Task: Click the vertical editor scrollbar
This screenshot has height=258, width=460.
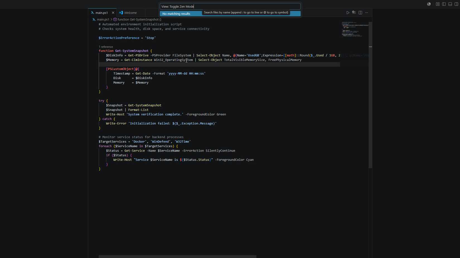Action: 370,95
